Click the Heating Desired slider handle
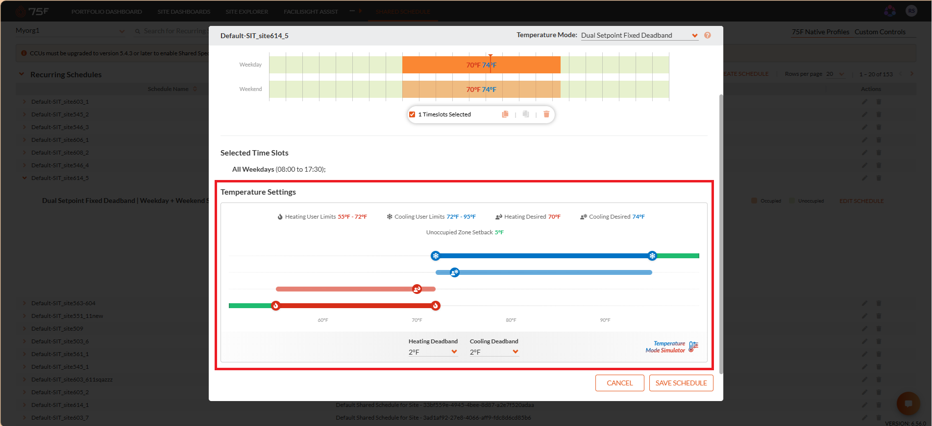The height and width of the screenshot is (426, 932). [417, 289]
